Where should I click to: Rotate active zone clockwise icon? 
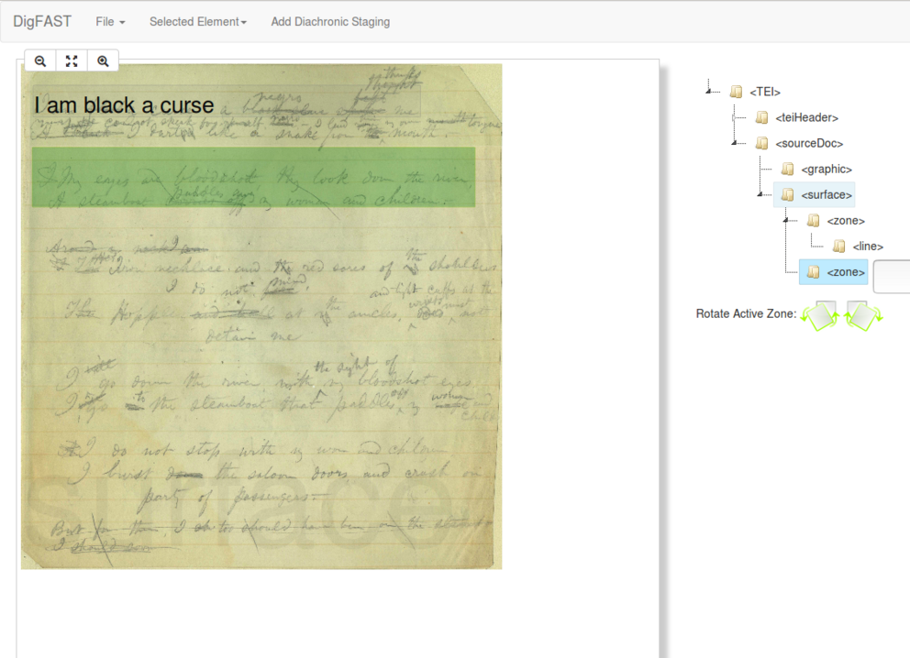pos(863,316)
